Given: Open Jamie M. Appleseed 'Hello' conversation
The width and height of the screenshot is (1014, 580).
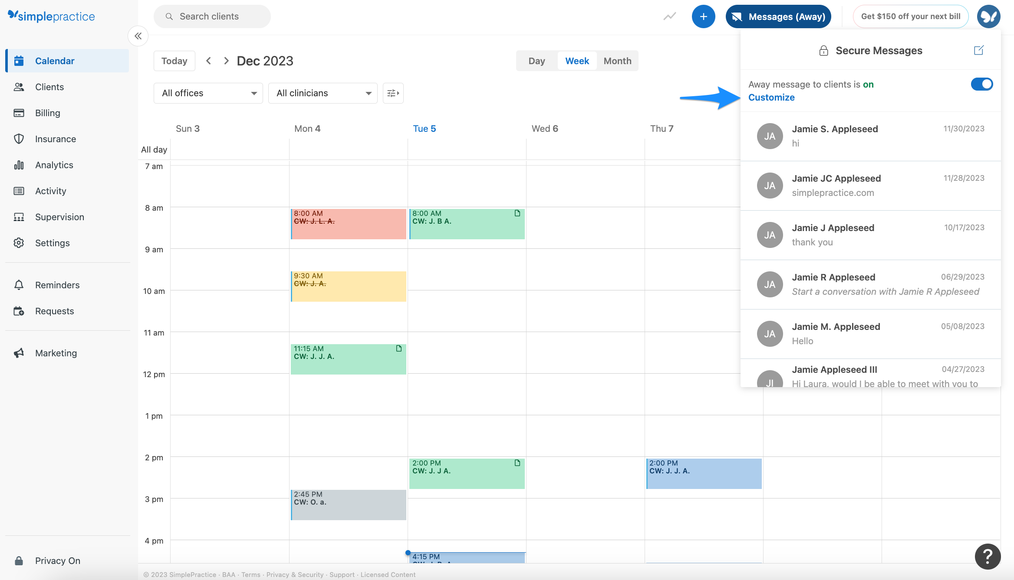Looking at the screenshot, I should coord(870,334).
